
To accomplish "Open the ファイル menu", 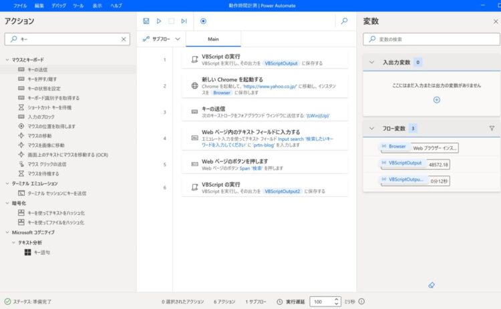I will [x=20, y=5].
